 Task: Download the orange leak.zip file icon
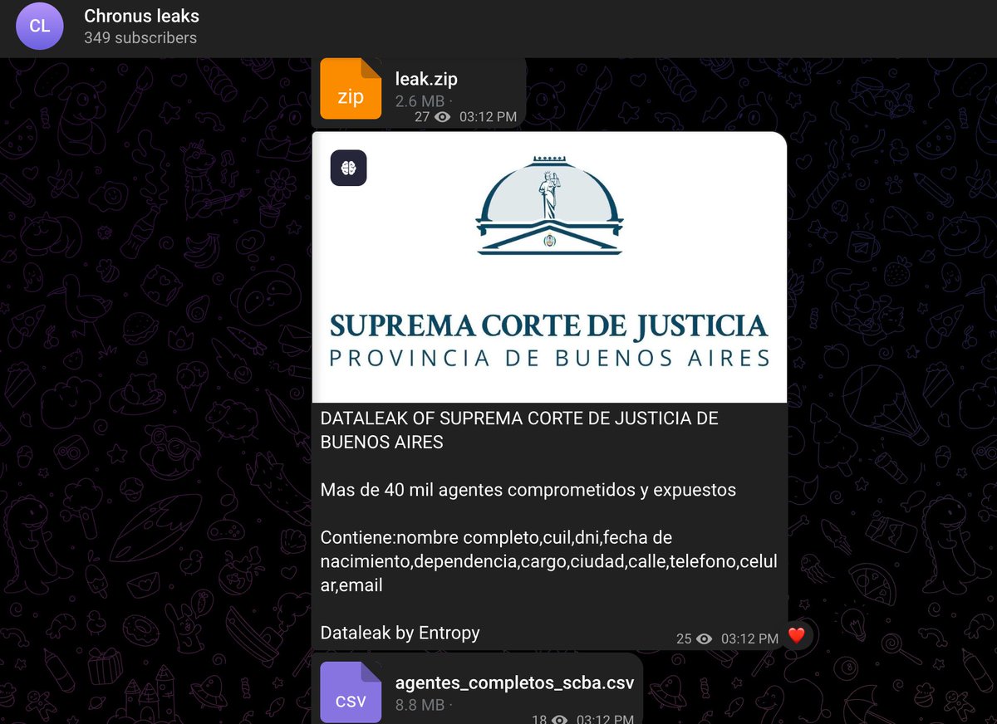pos(351,89)
